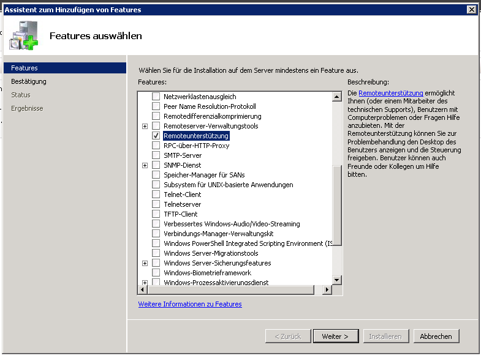This screenshot has height=356, width=481.
Task: Click the server features wizard icon
Action: [23, 36]
